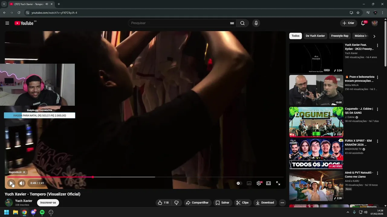387x217 pixels.
Task: Open the tab search dropdown
Action: pyautogui.click(x=4, y=4)
